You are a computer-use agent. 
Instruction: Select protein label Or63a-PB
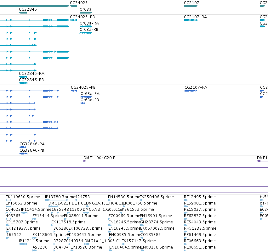click(x=90, y=100)
